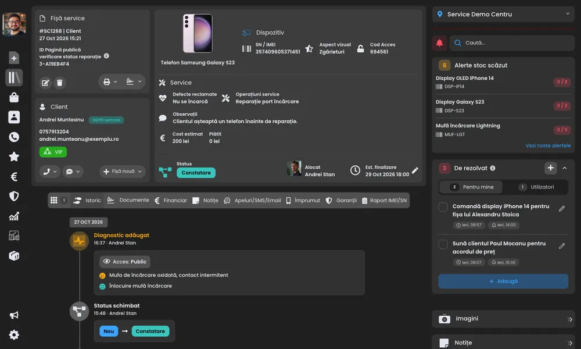Click the blue Adaugă button
The height and width of the screenshot is (349, 581).
click(503, 281)
